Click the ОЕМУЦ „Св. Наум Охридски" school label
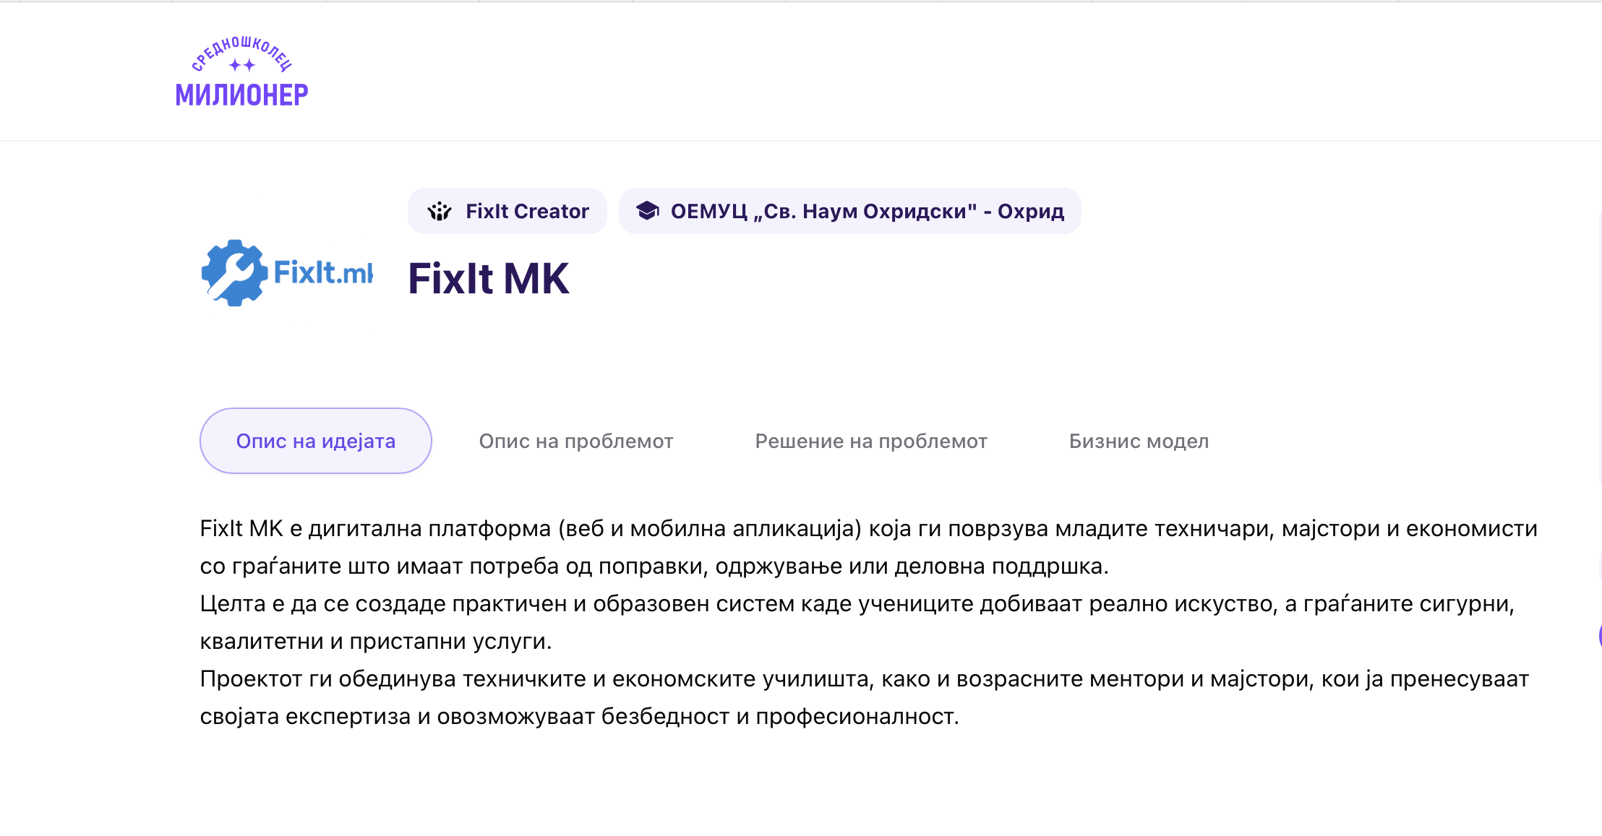The image size is (1602, 836). coord(867,211)
